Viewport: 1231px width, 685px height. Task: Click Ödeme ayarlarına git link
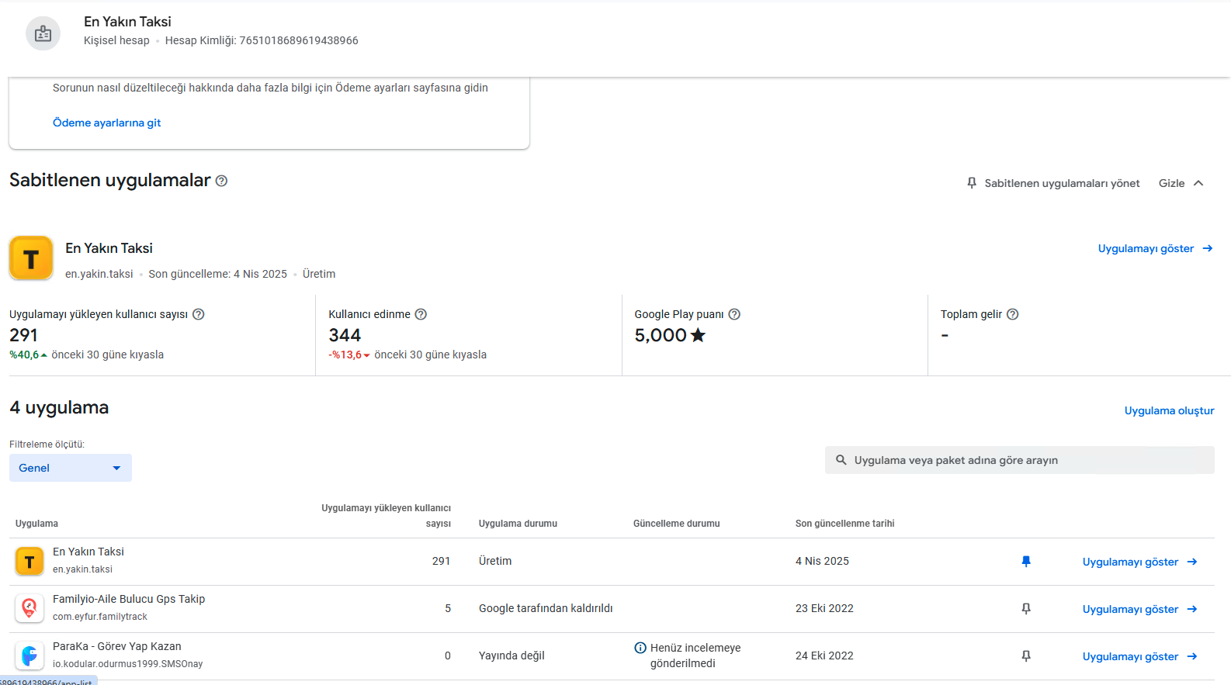[x=107, y=123]
